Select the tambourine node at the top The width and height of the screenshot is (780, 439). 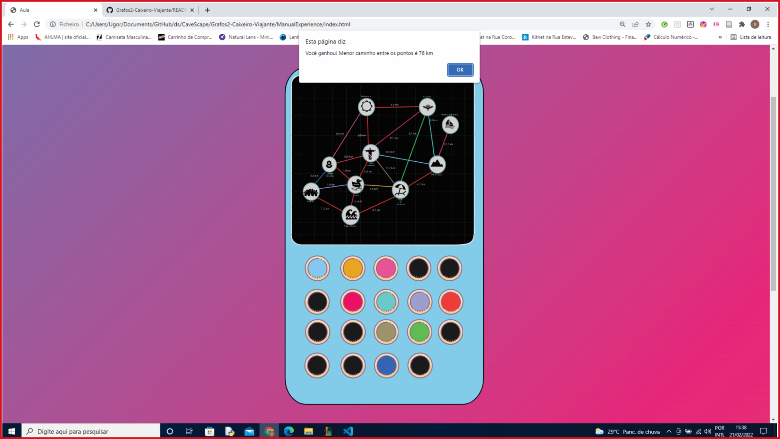[x=366, y=106]
